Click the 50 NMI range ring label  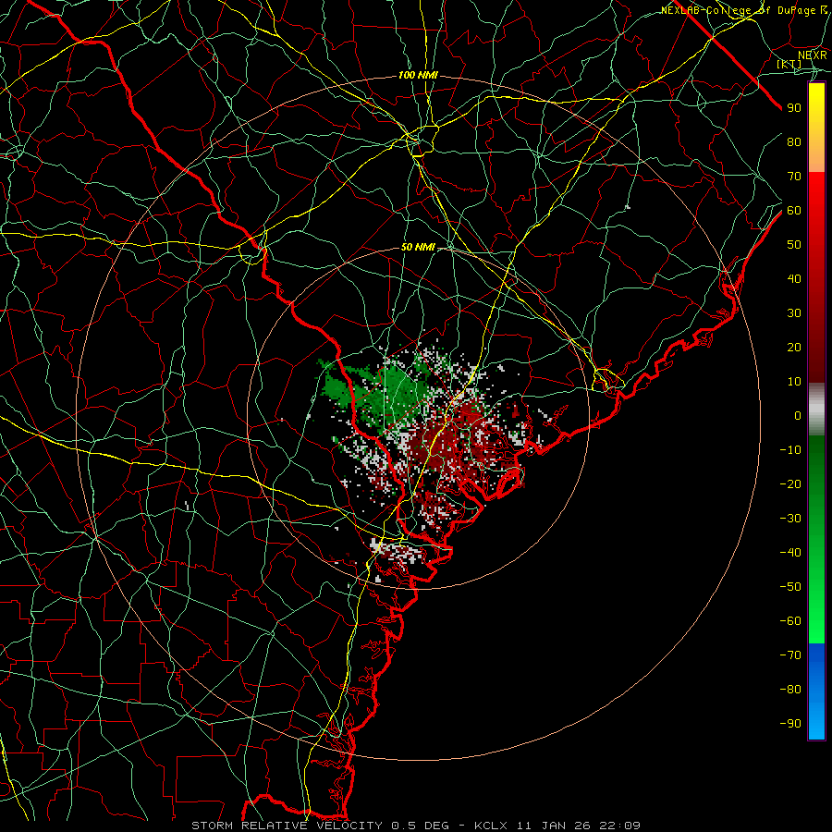418,247
